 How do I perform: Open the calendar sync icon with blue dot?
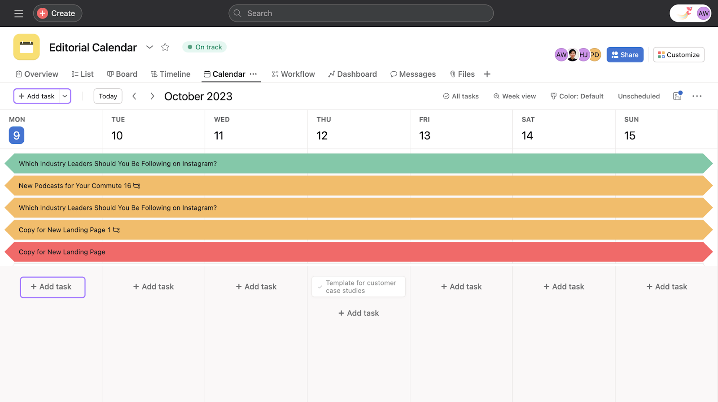(x=677, y=96)
